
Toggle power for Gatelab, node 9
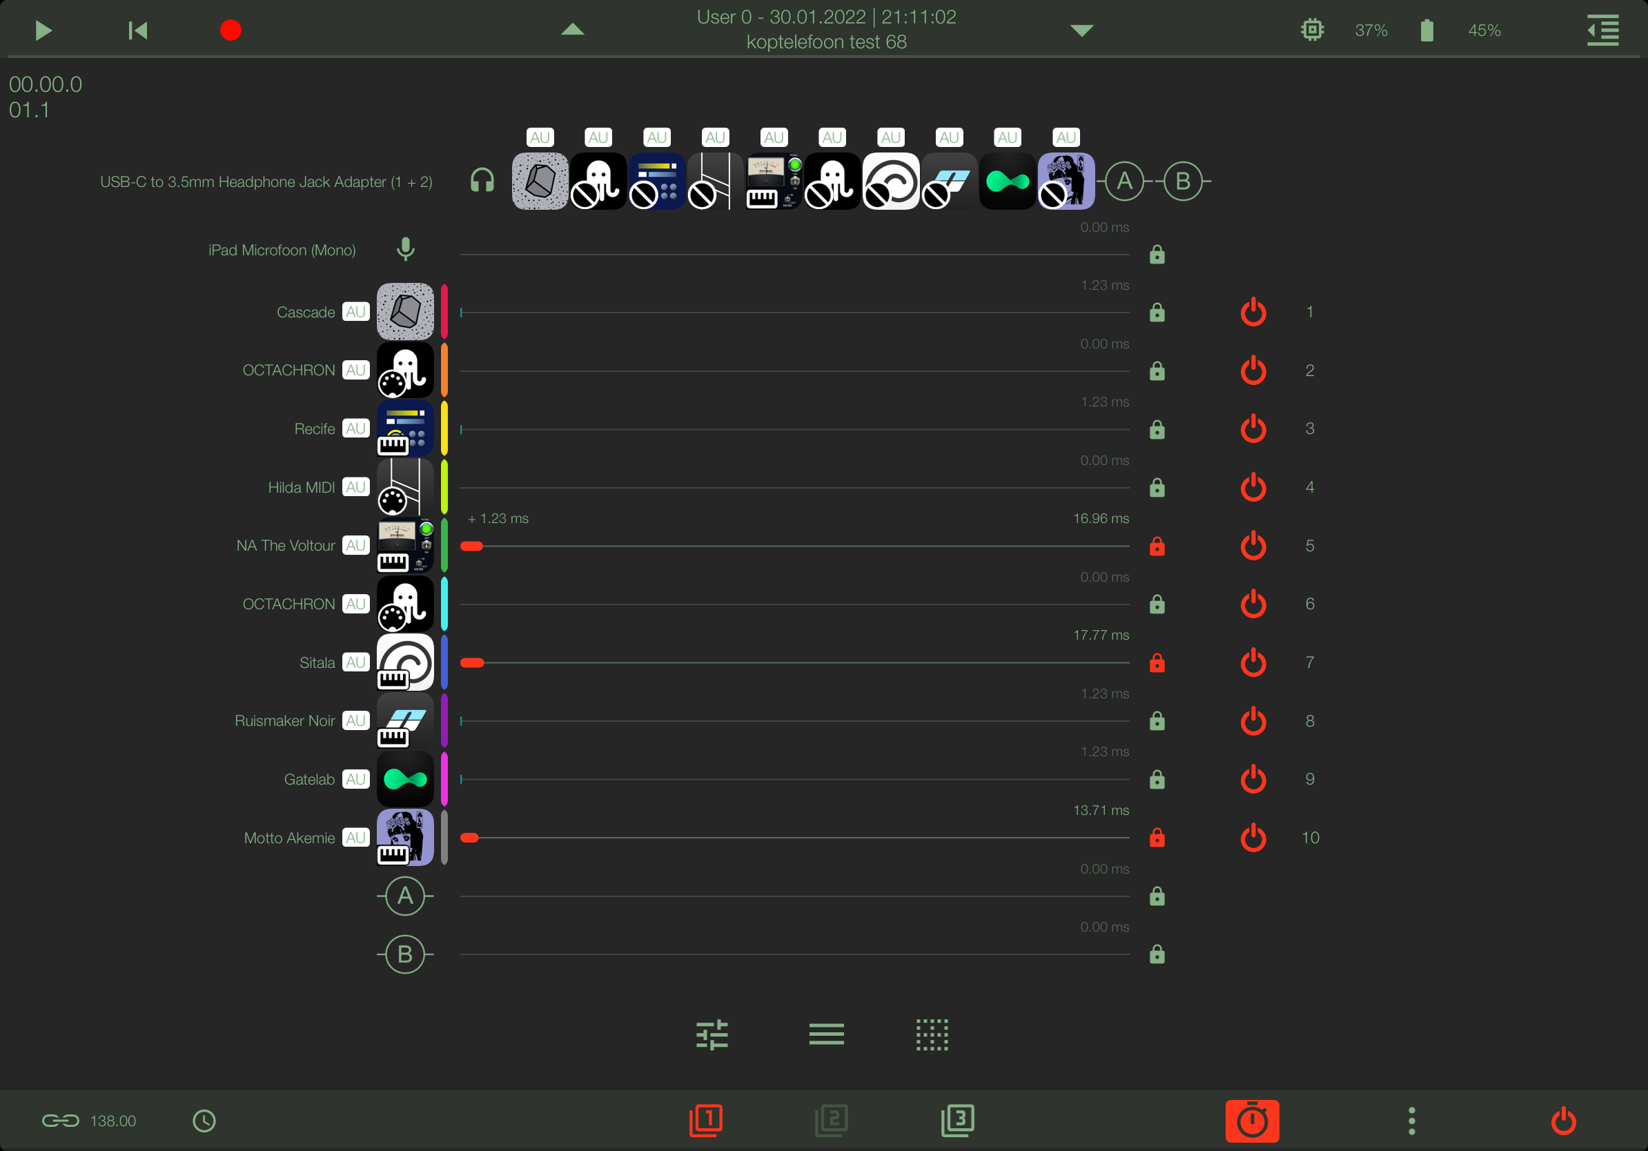[1253, 779]
